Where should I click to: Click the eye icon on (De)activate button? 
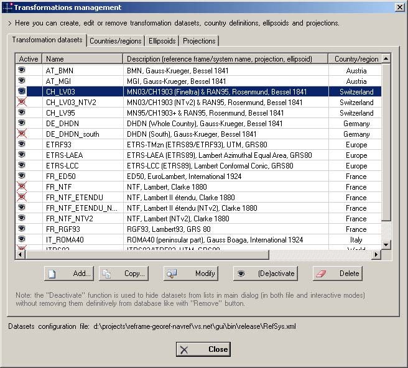pyautogui.click(x=241, y=274)
